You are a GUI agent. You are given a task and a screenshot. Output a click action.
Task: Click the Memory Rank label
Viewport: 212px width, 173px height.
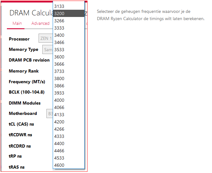point(24,71)
